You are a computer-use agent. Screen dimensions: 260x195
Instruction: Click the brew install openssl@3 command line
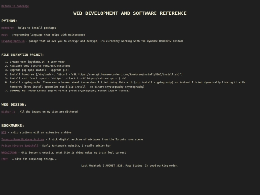pyautogui.click(x=77, y=87)
